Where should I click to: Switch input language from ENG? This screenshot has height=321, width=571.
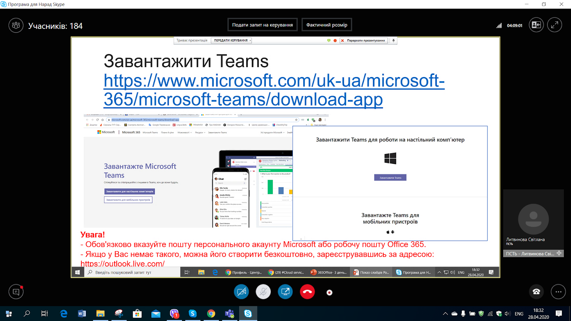tap(519, 314)
